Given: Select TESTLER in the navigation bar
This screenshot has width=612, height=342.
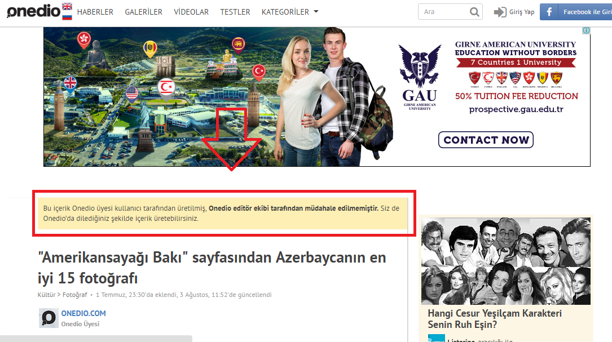Looking at the screenshot, I should (235, 12).
